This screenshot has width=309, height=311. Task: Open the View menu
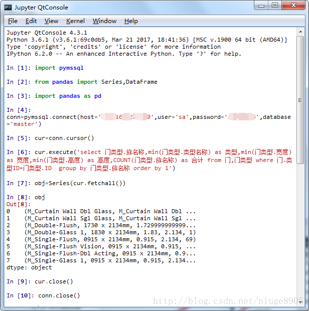[x=51, y=21]
